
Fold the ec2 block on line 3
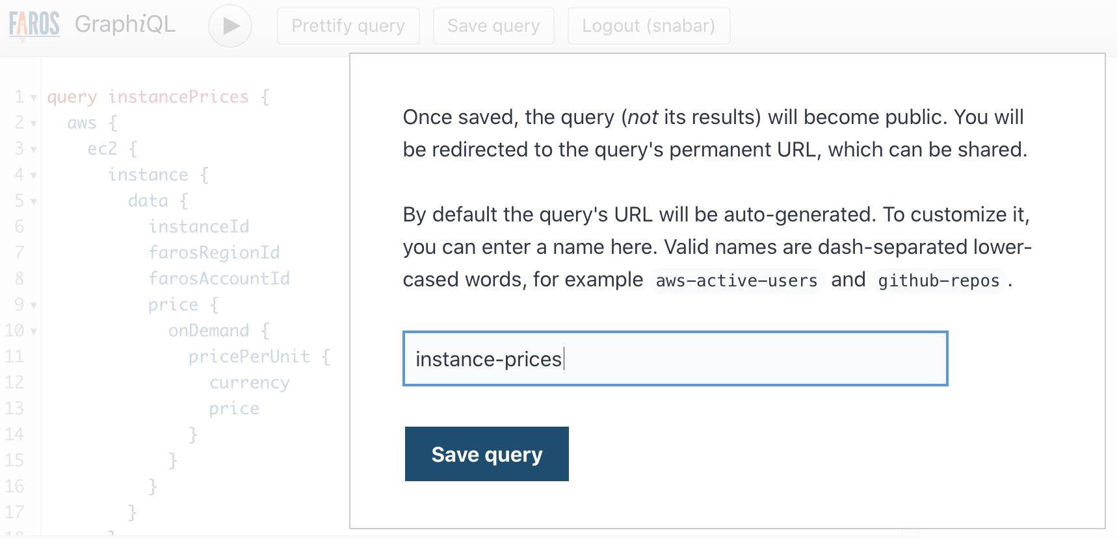tap(33, 150)
